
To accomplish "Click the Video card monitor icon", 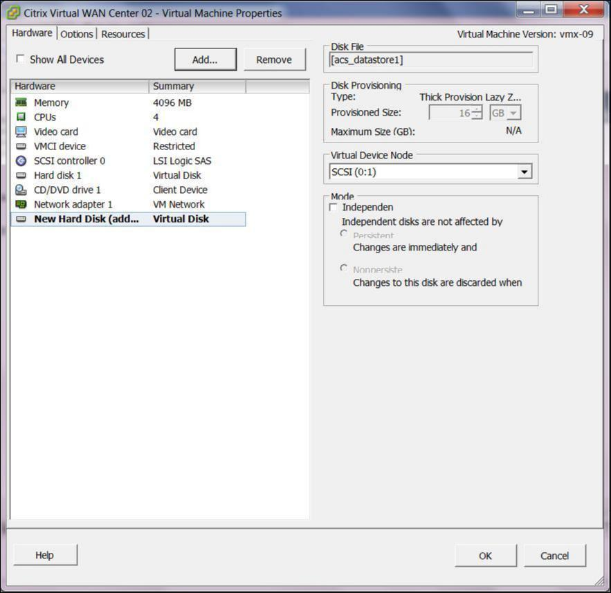I will pos(21,131).
